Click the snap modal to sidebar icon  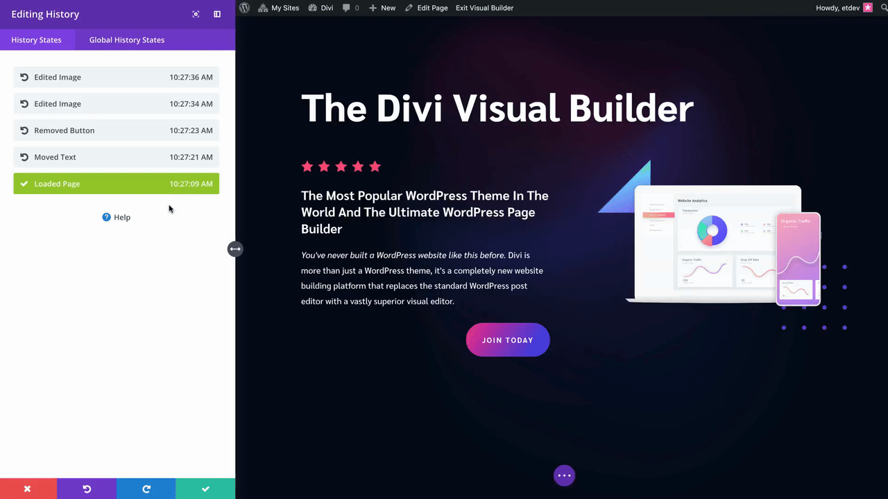pyautogui.click(x=217, y=14)
